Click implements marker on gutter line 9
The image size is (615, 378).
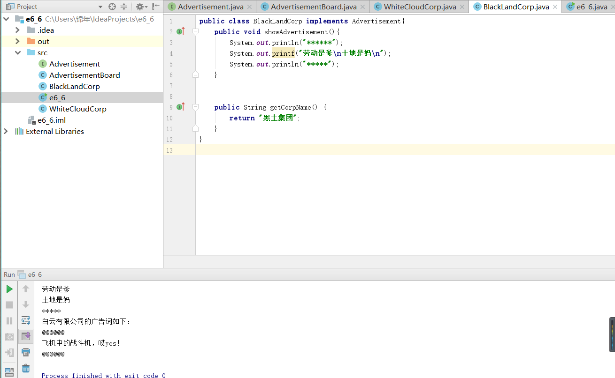click(180, 107)
